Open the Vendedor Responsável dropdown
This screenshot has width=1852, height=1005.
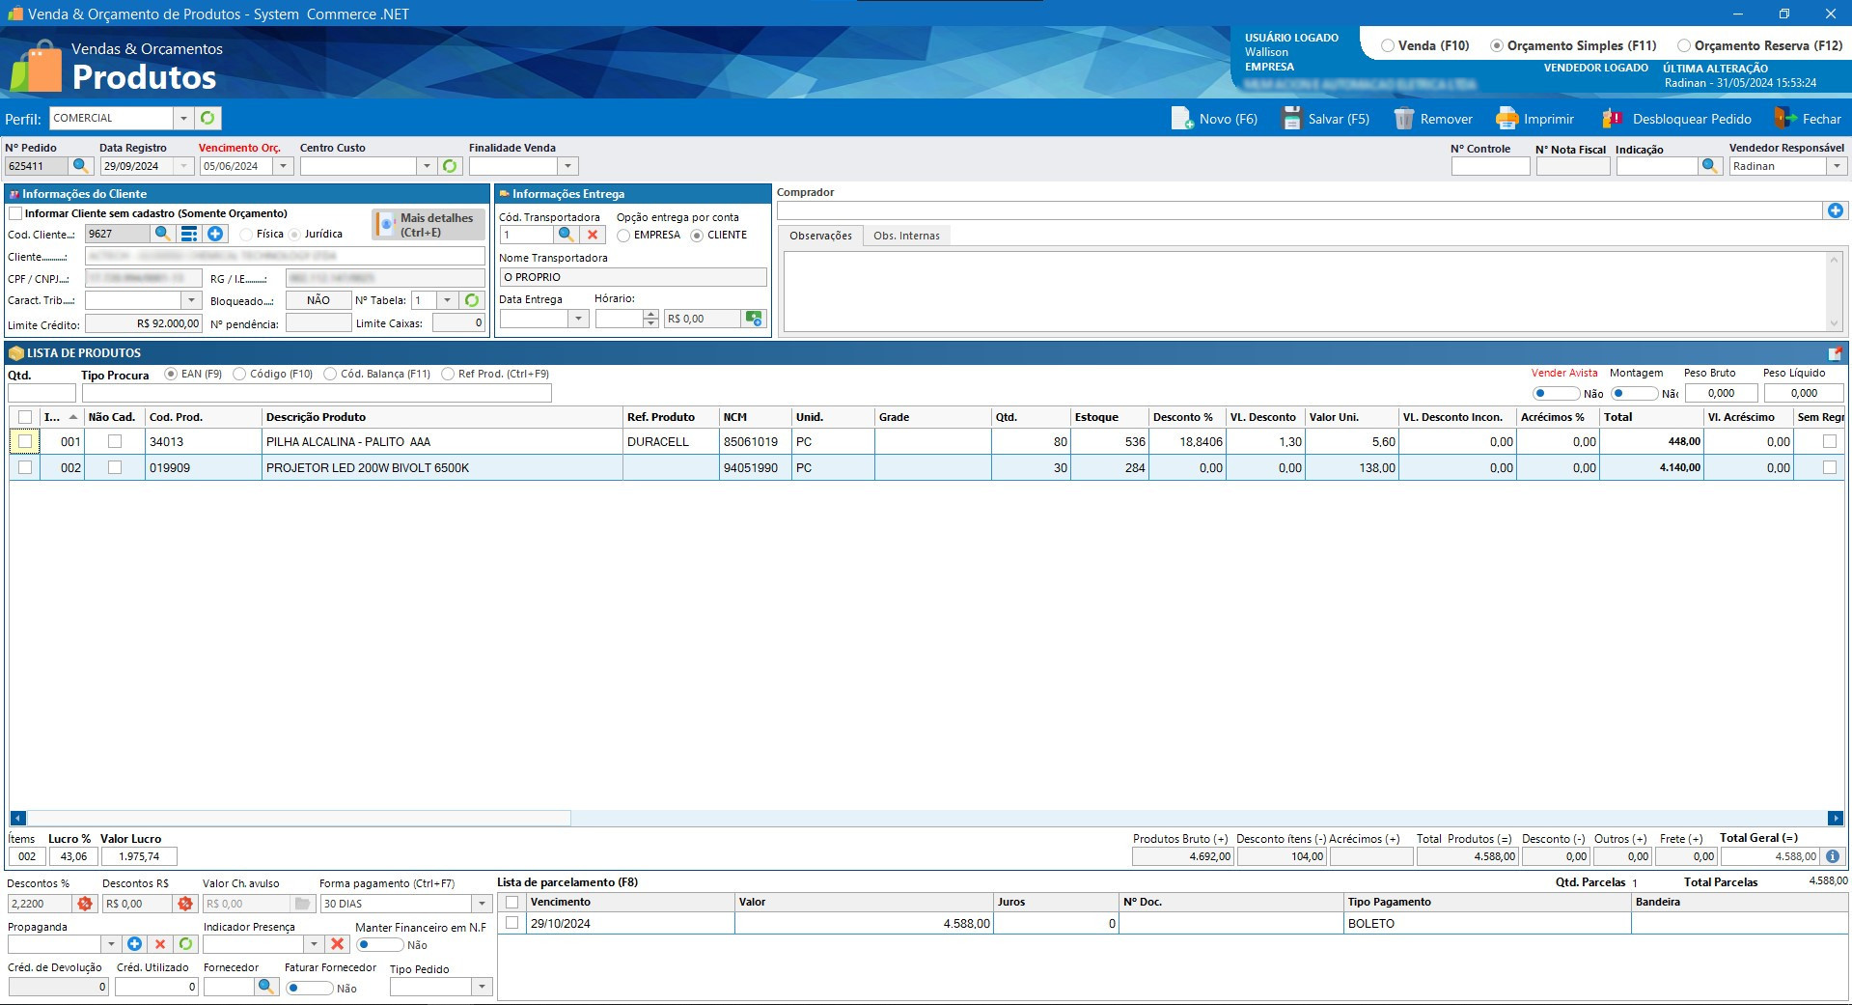(1837, 166)
